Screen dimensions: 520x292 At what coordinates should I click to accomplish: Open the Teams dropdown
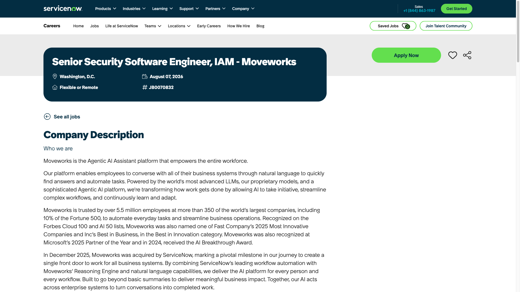click(x=153, y=26)
